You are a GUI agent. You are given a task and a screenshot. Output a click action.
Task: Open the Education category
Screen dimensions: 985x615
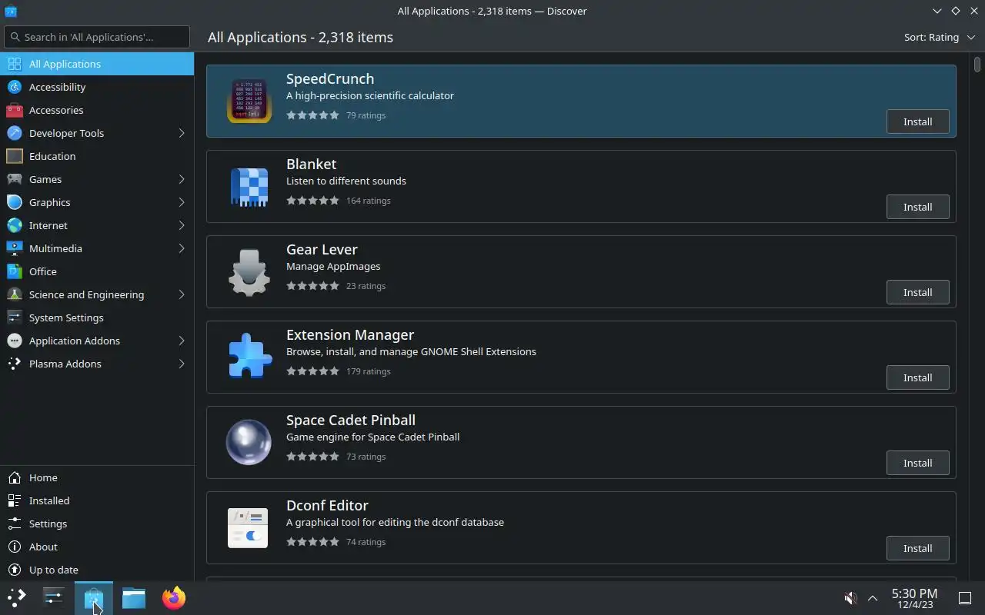tap(97, 156)
